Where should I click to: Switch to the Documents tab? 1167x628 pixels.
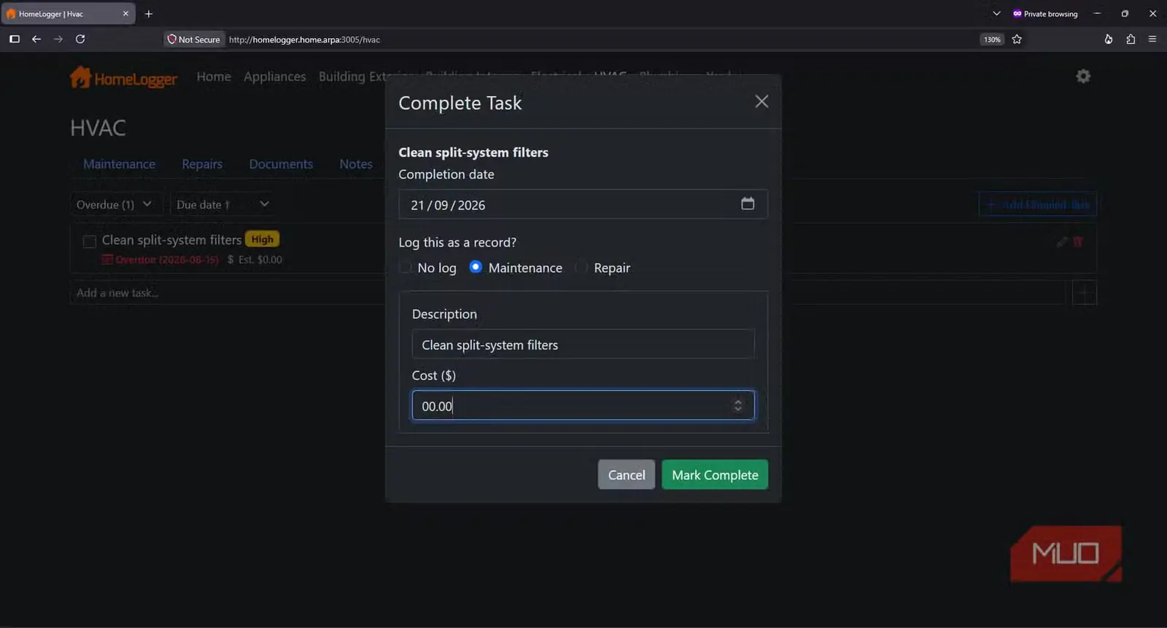(281, 164)
